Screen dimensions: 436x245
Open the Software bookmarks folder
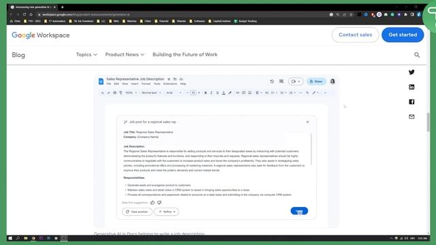(197, 21)
